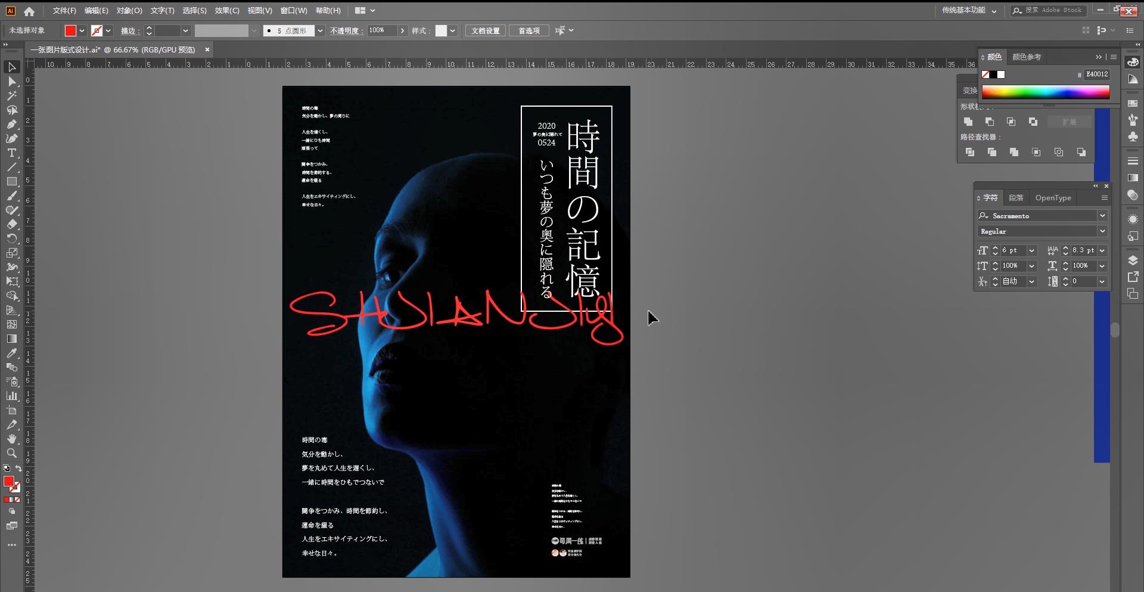Switch paint mode to None
The image size is (1144, 592).
pyautogui.click(x=17, y=500)
